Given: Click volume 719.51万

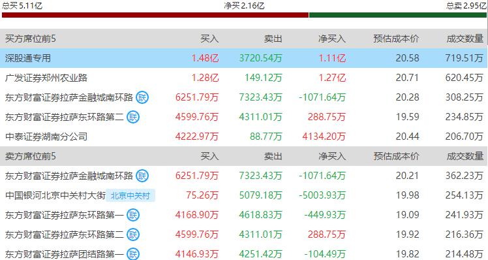Looking at the screenshot, I should (x=464, y=58).
